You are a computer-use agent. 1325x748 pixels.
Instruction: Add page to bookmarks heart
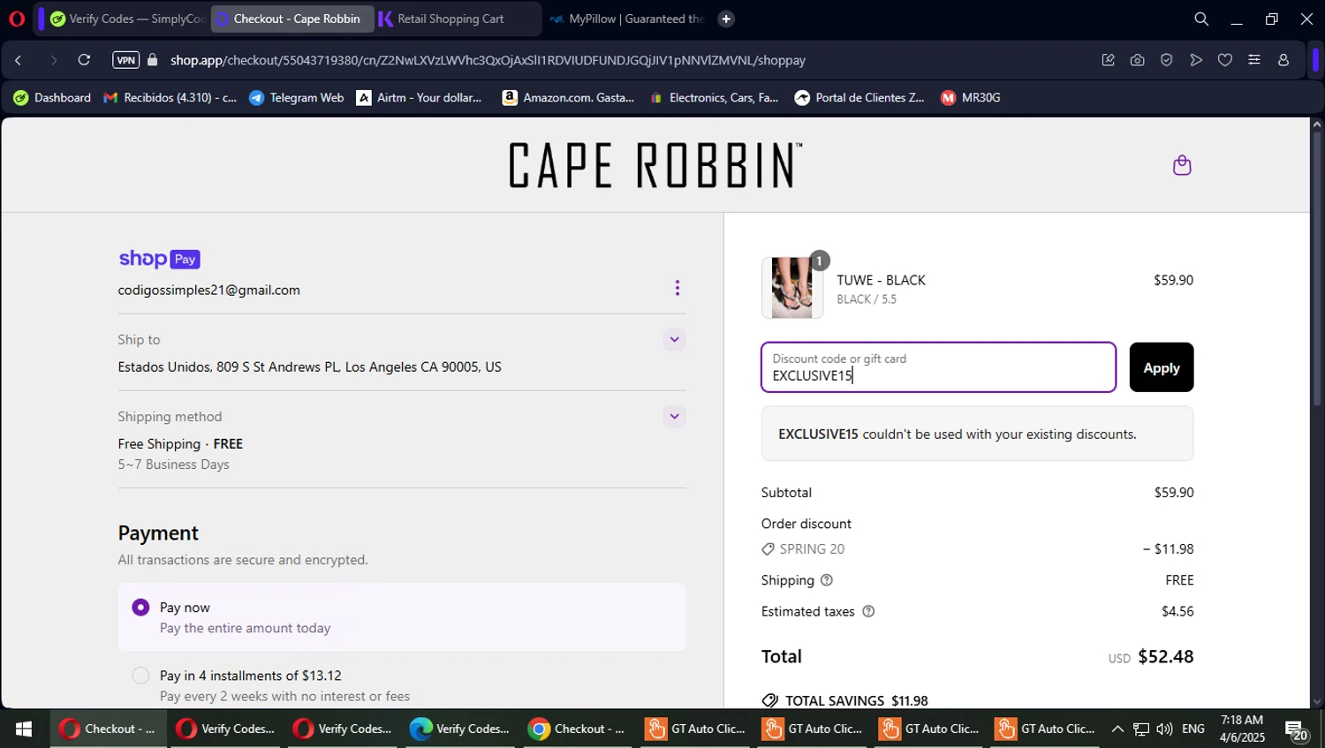[x=1225, y=60]
